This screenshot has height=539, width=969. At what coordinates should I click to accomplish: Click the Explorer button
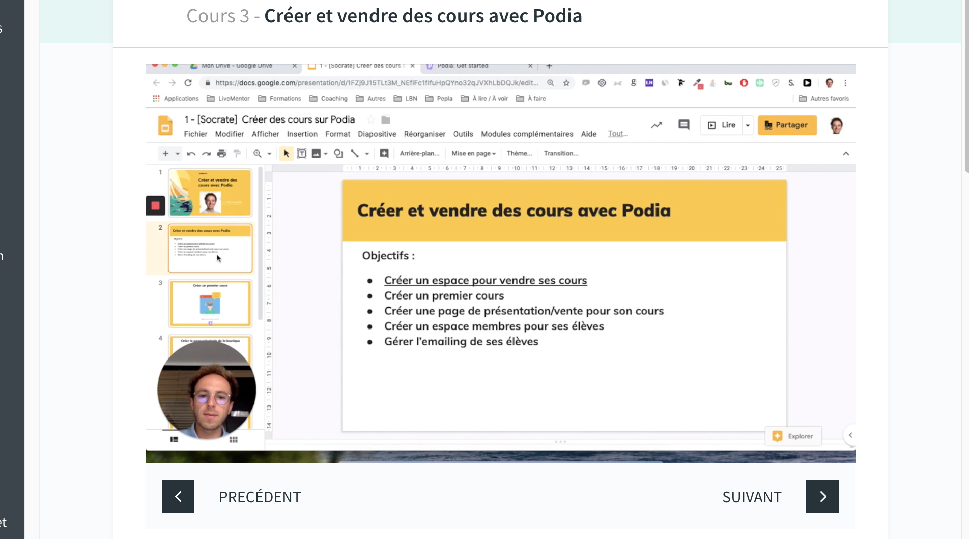793,436
